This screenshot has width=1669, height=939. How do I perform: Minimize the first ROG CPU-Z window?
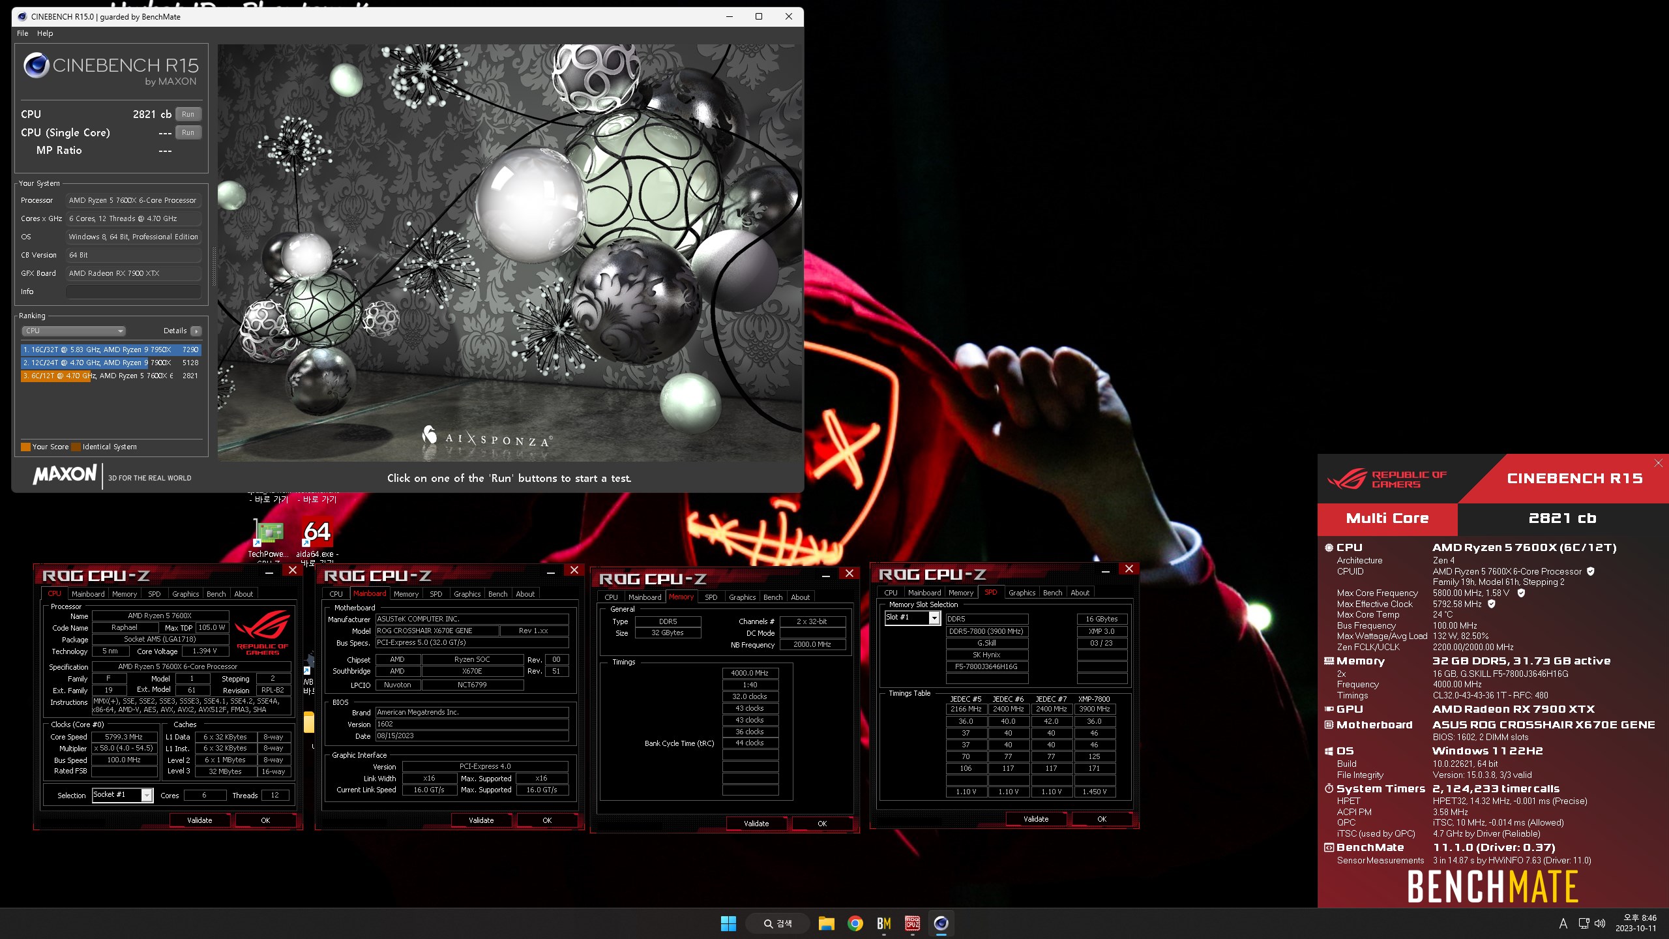click(x=269, y=573)
